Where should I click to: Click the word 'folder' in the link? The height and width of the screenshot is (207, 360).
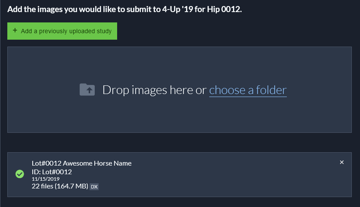(x=271, y=90)
